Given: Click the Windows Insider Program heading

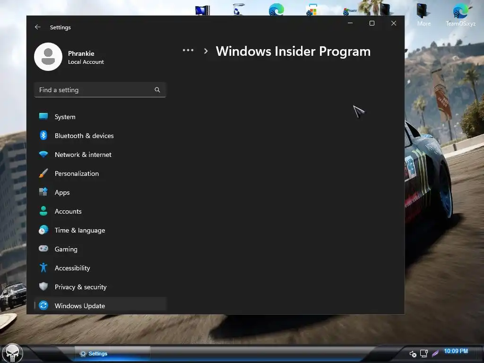Looking at the screenshot, I should 293,51.
